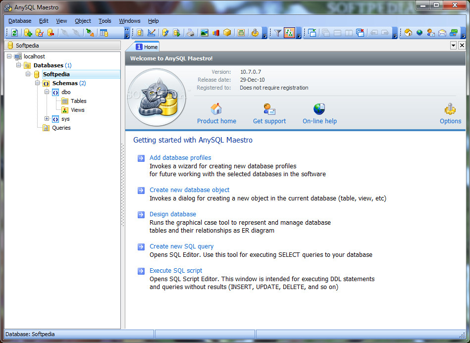Click the Get support person icon

269,109
